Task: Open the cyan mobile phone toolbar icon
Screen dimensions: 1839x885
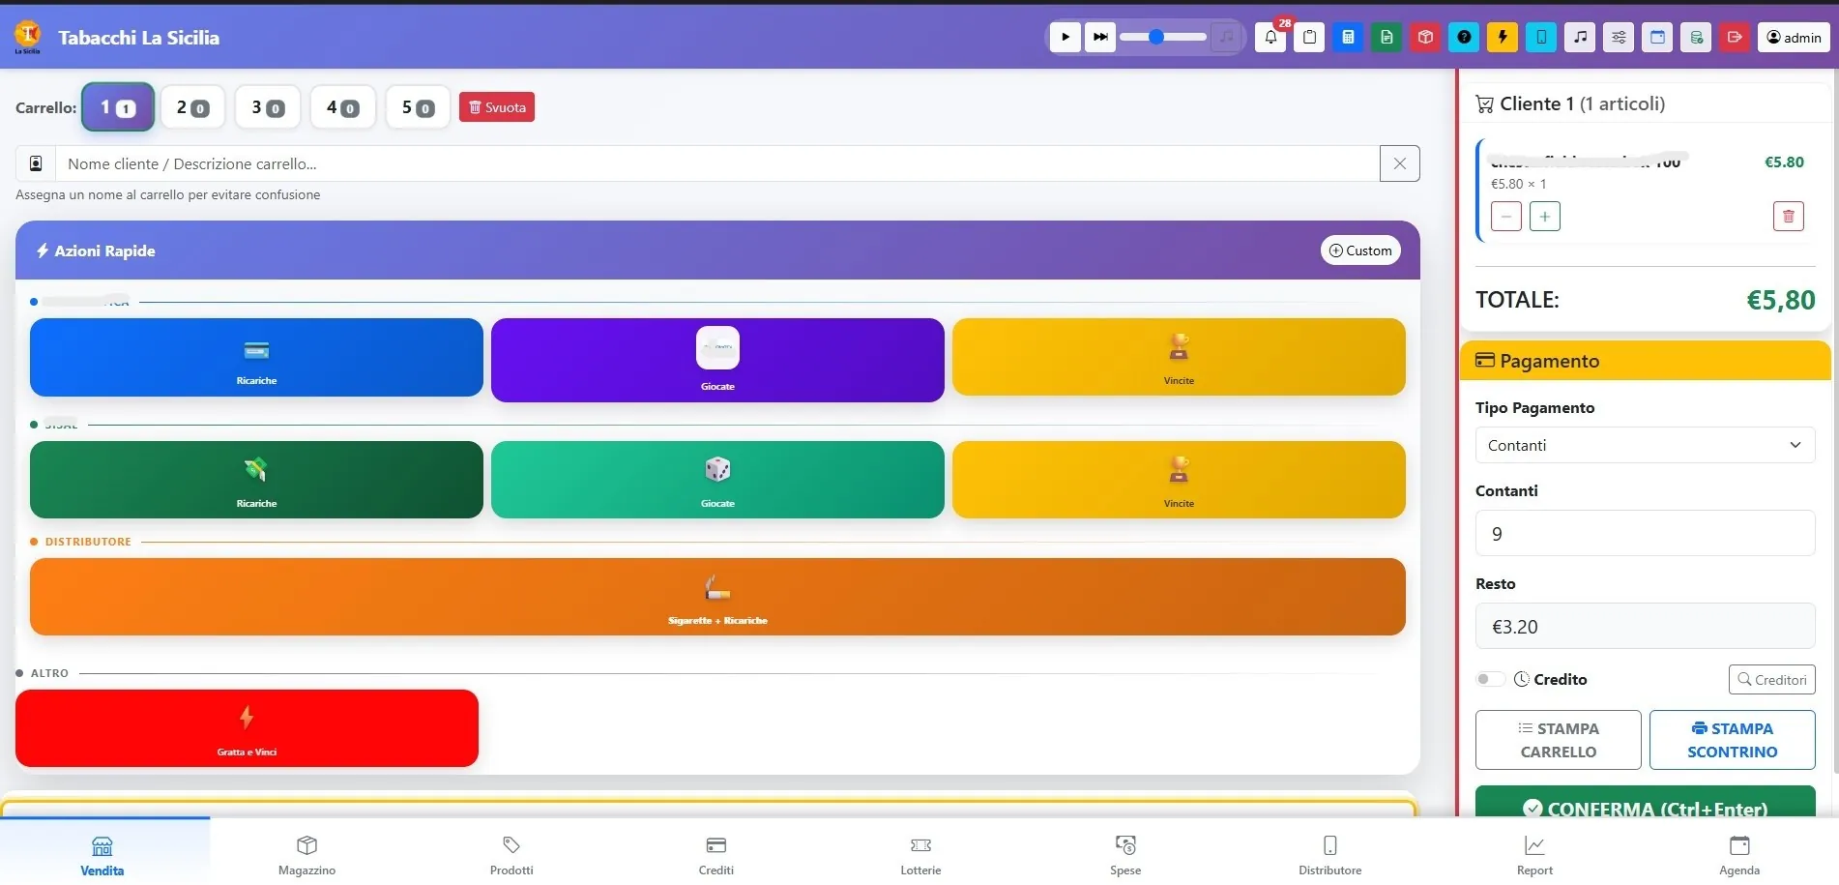Action: click(x=1541, y=38)
